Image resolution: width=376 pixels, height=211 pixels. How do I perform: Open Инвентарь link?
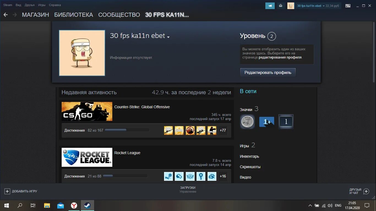(249, 156)
